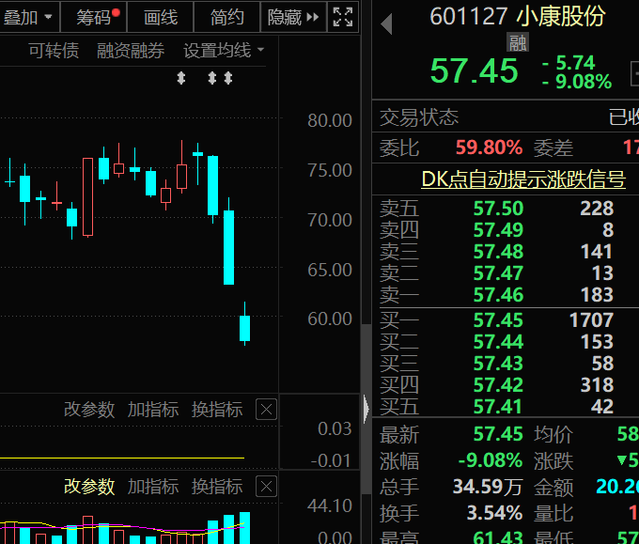Expand the 设置均线 moving average dropdown
This screenshot has width=639, height=544.
point(223,51)
